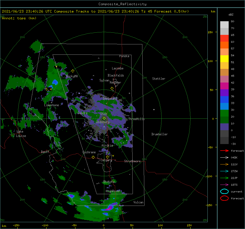The width and height of the screenshot is (245, 229).
Task: Click the yellow radar site diamond near Didsbury
Action: 104,118
